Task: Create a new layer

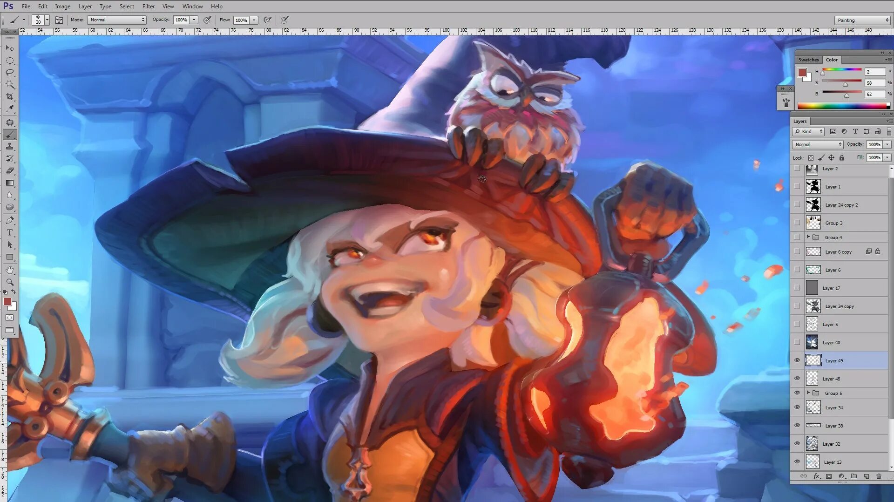Action: (866, 476)
